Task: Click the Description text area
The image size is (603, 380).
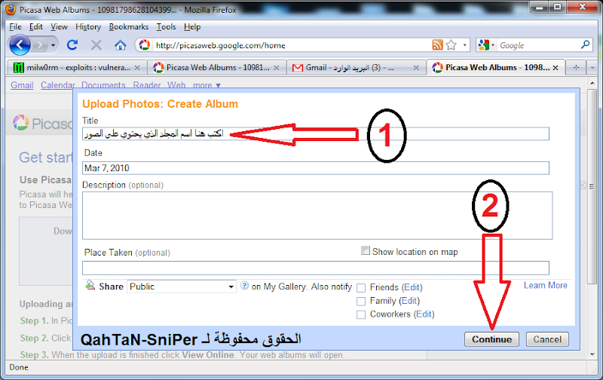Action: (317, 216)
